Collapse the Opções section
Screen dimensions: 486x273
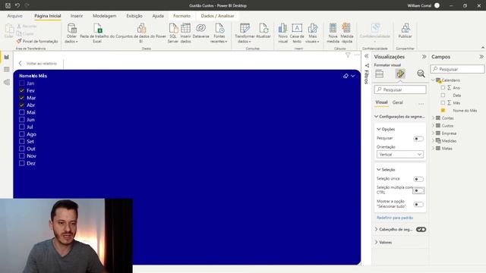(x=378, y=129)
